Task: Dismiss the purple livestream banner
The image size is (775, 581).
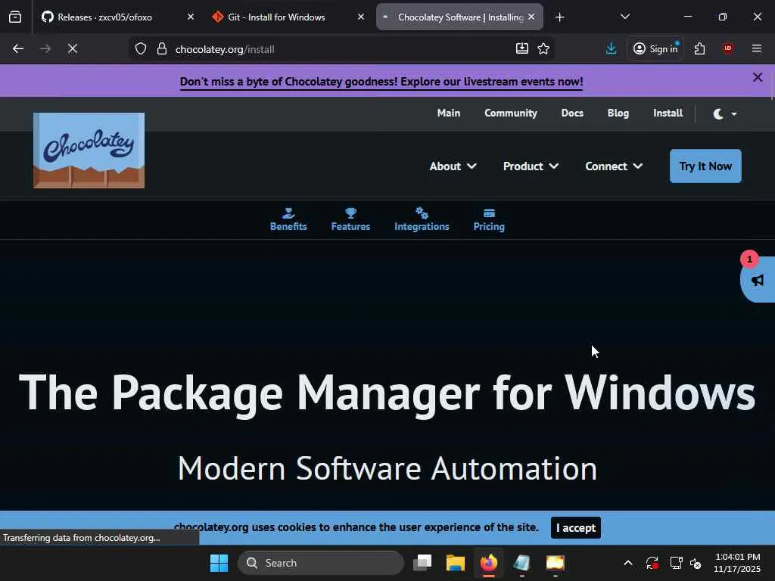Action: (757, 78)
